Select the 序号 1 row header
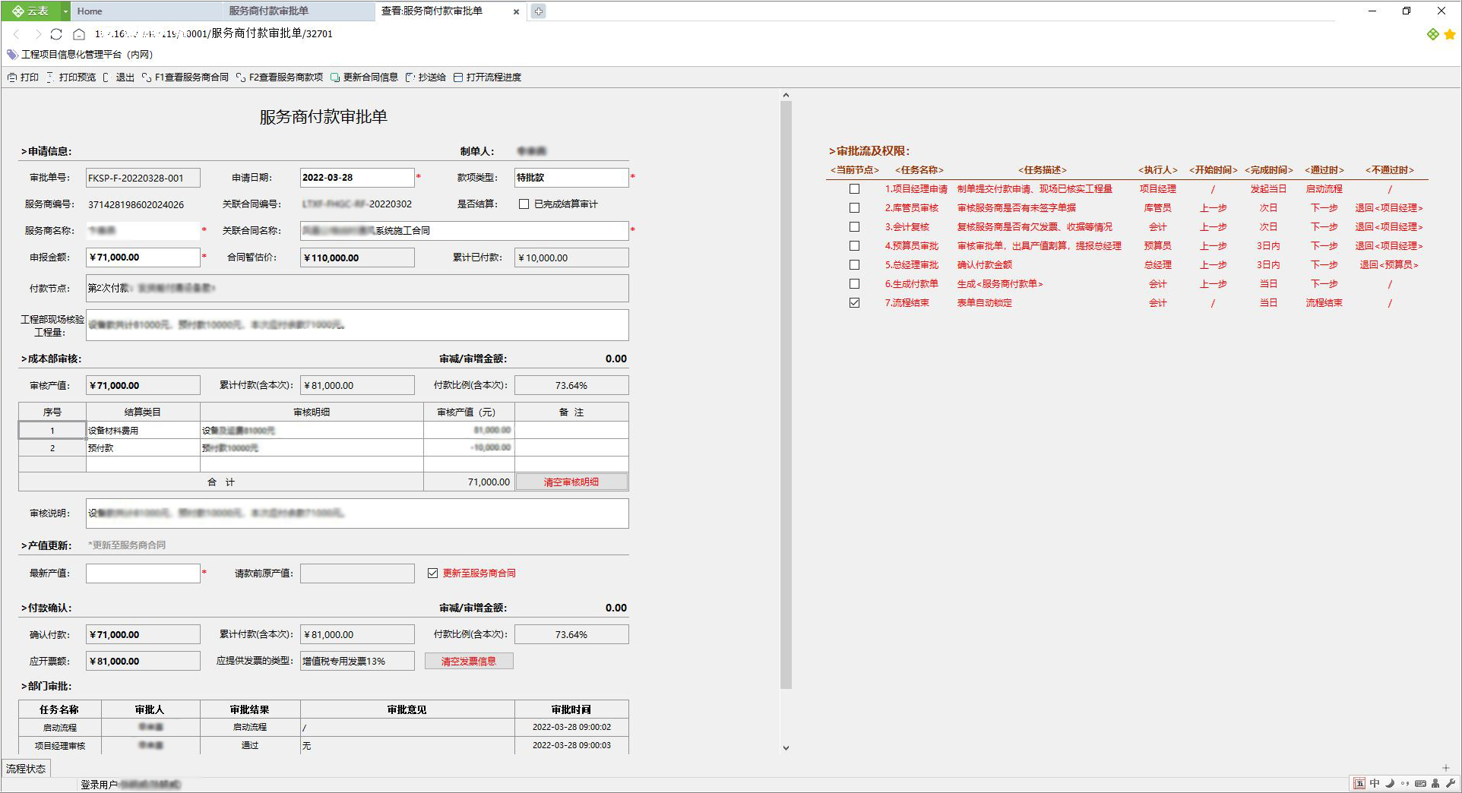This screenshot has width=1462, height=793. (52, 431)
